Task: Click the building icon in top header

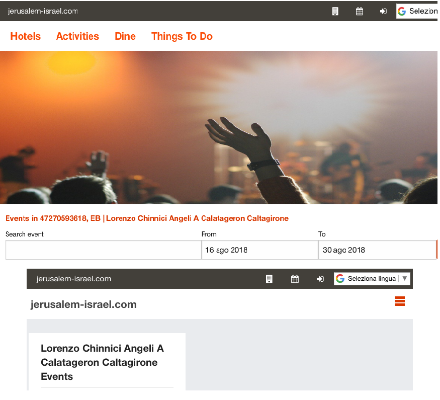Action: pyautogui.click(x=335, y=11)
